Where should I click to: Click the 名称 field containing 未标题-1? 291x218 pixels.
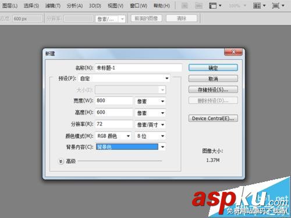139,68
